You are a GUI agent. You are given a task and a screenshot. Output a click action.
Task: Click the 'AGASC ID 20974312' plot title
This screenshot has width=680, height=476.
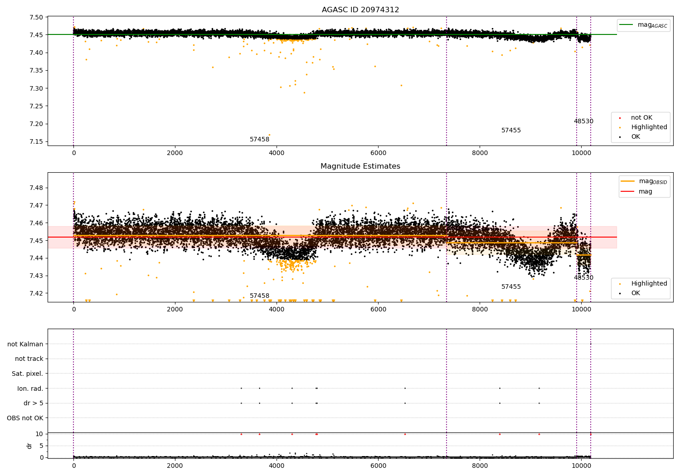360,10
